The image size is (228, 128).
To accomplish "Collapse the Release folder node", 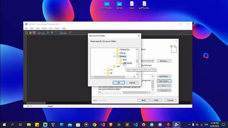I will 114,56.
